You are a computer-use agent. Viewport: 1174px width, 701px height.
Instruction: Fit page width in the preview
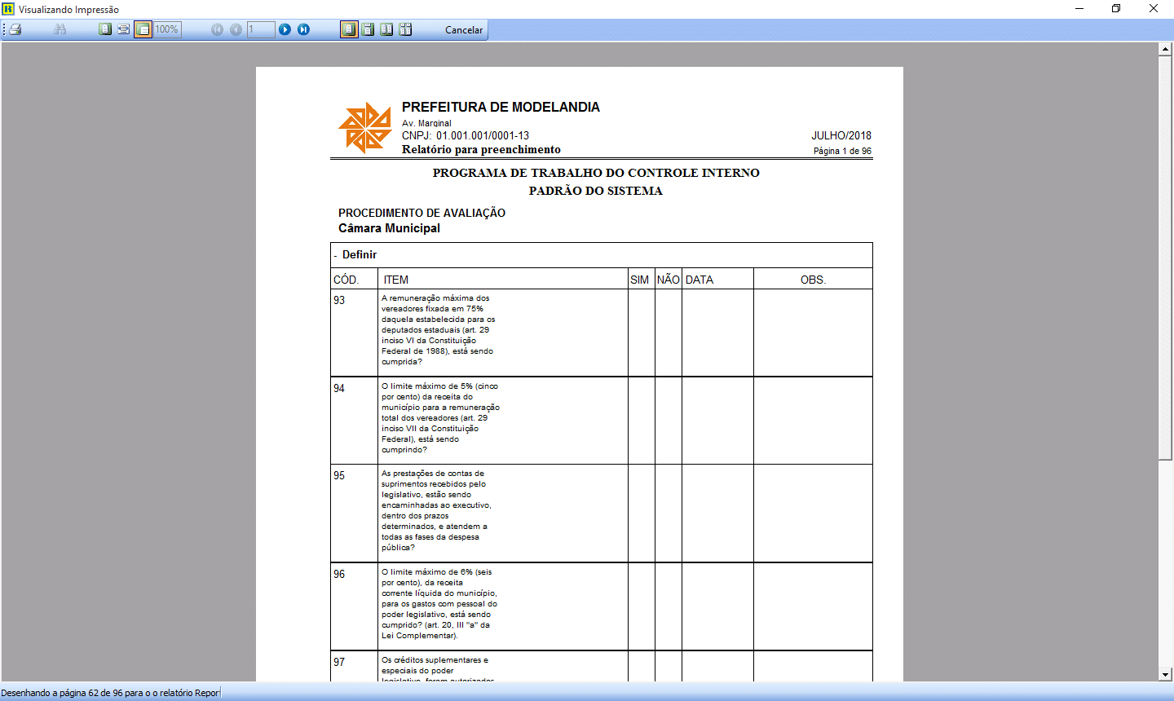click(x=123, y=29)
